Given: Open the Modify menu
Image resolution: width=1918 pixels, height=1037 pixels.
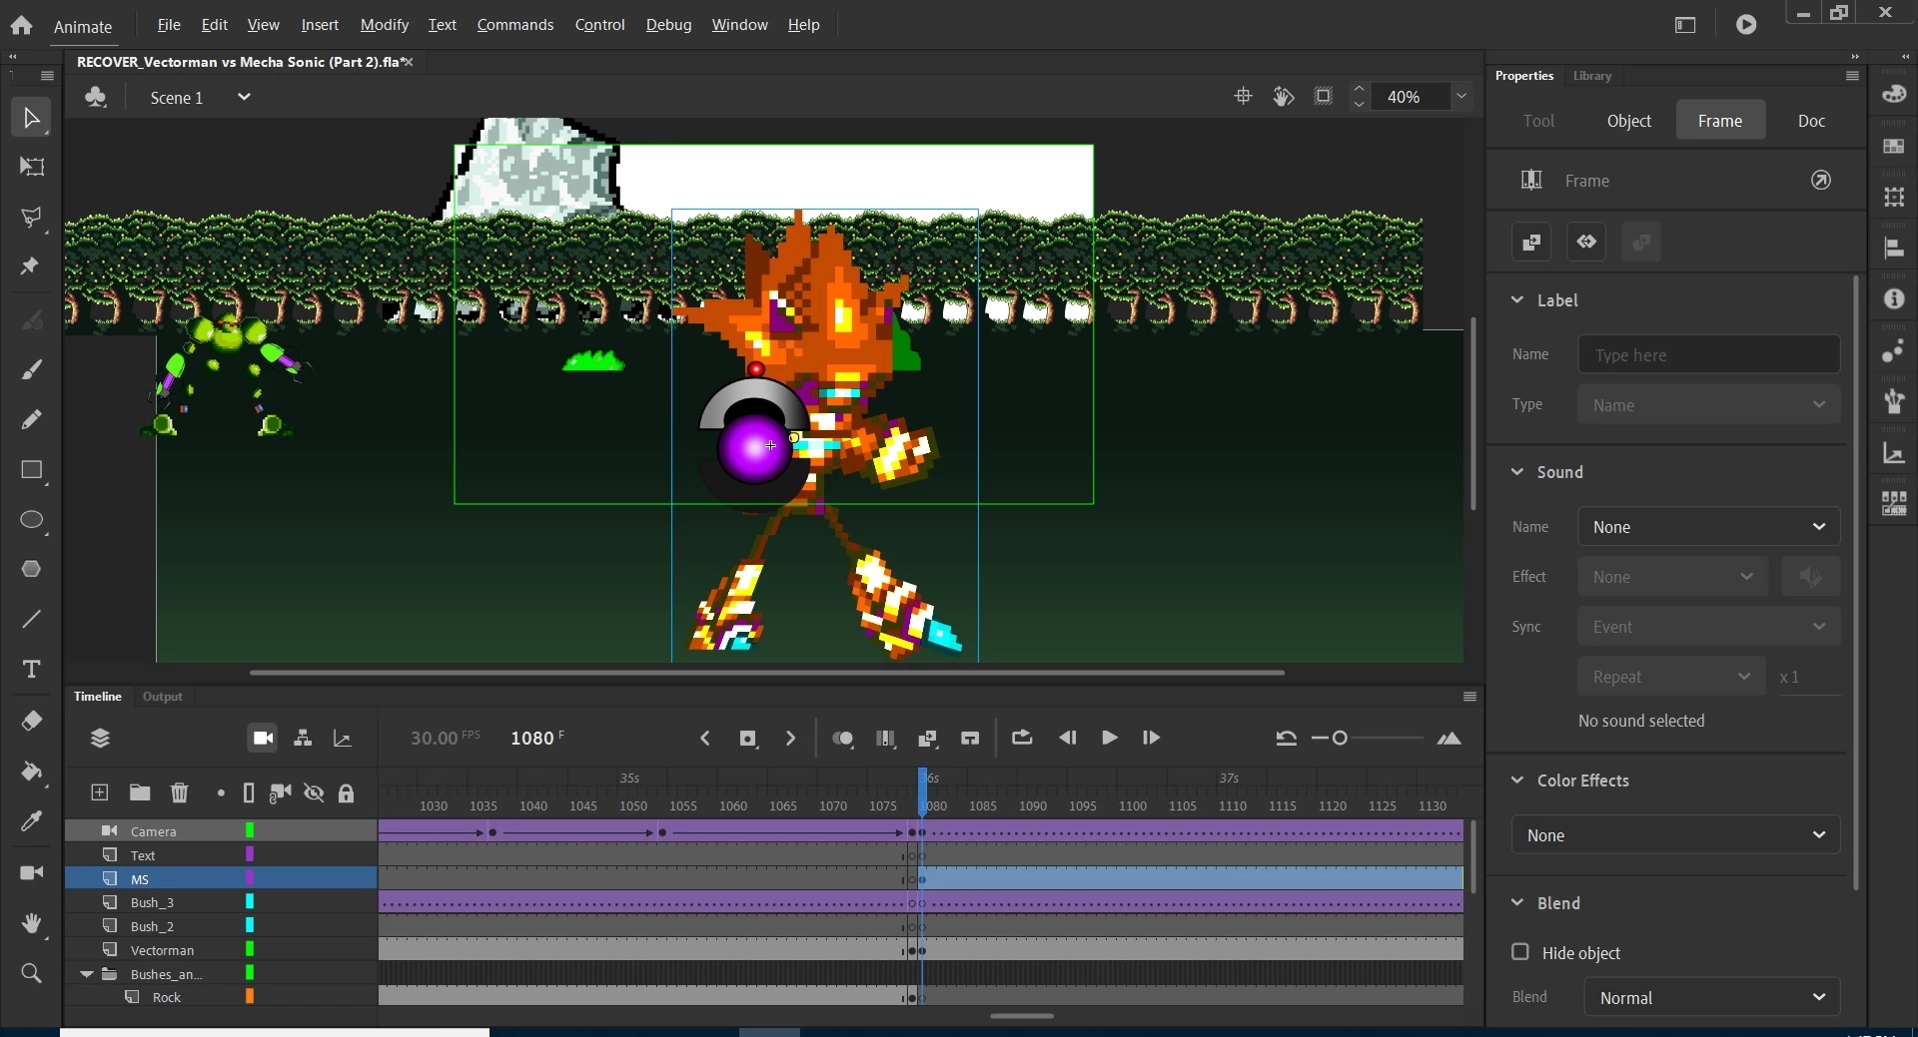Looking at the screenshot, I should coord(384,25).
